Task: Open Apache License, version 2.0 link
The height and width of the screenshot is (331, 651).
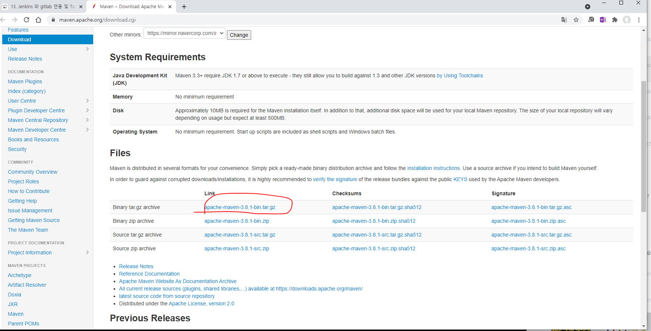Action: click(201, 303)
